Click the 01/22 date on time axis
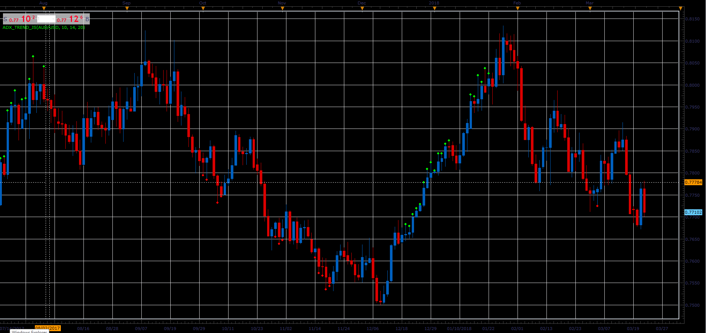Viewport: 706px width, 333px height. coord(488,329)
